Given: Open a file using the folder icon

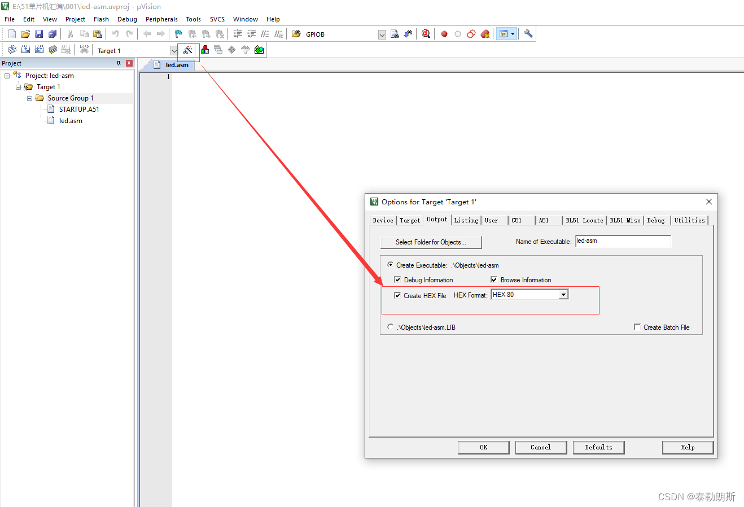Looking at the screenshot, I should tap(25, 34).
